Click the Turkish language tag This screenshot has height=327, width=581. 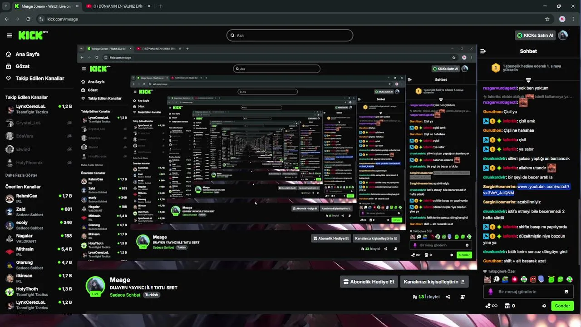pos(151,295)
